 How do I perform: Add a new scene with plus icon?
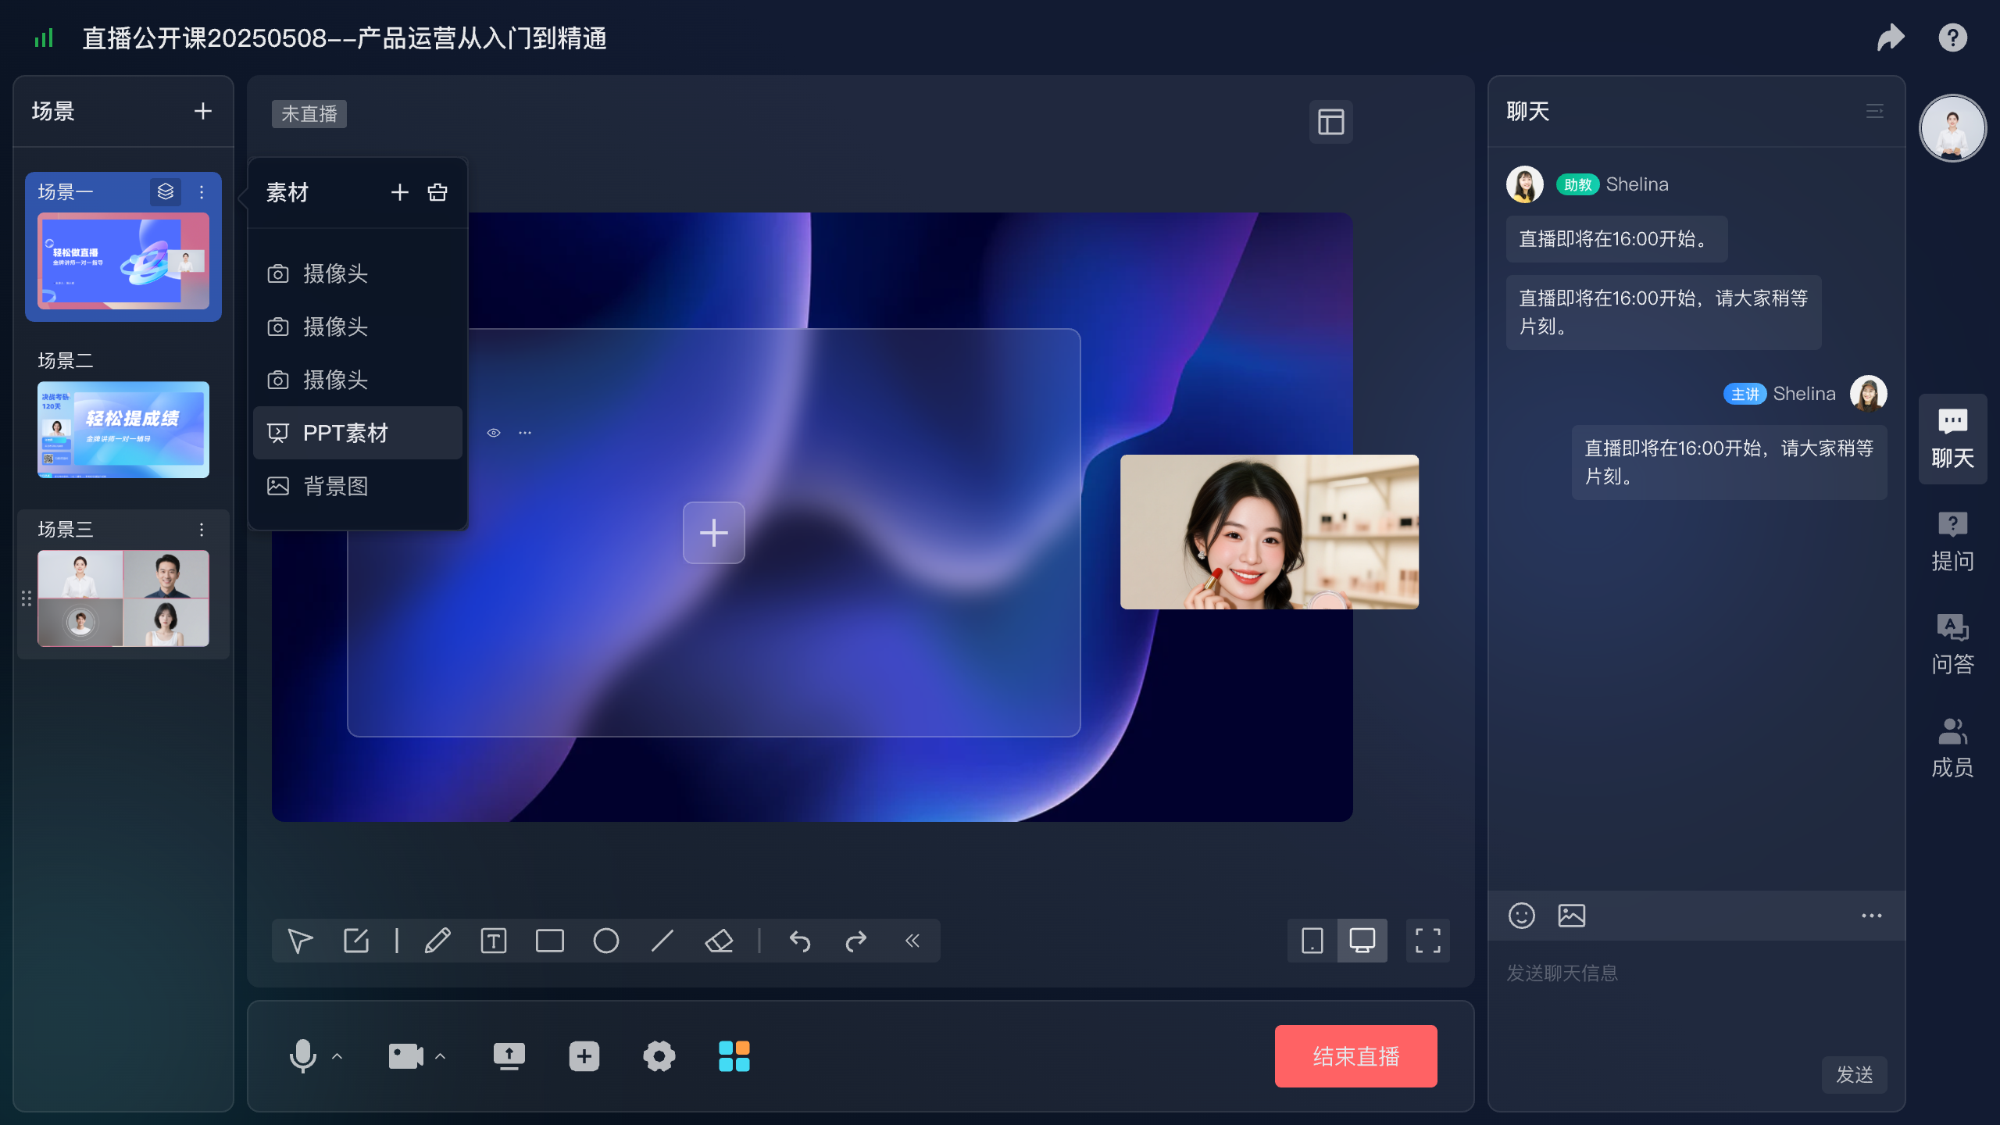pos(203,111)
